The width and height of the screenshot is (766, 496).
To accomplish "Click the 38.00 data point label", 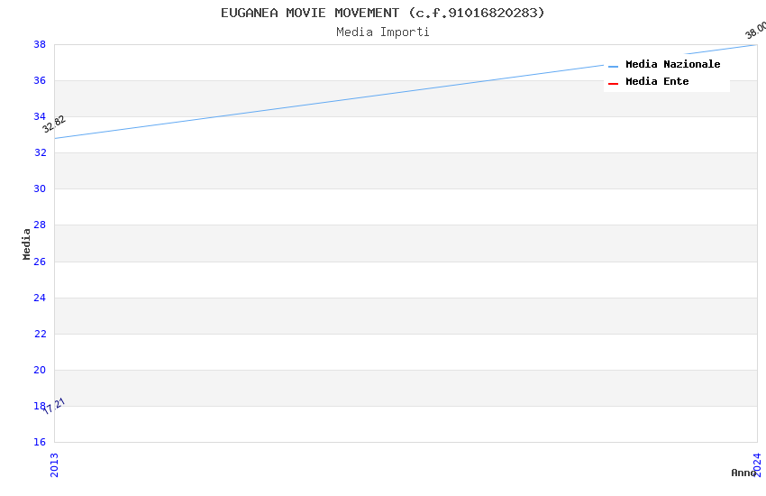I will pyautogui.click(x=755, y=30).
